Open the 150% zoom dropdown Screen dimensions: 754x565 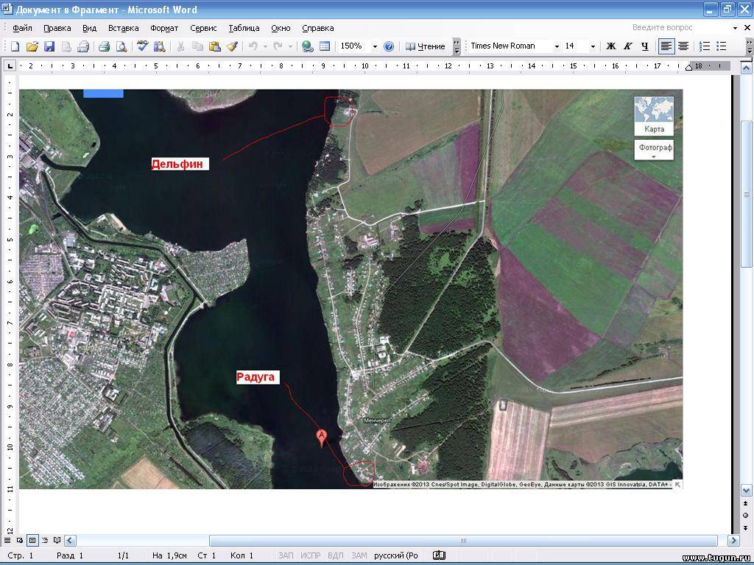(375, 46)
